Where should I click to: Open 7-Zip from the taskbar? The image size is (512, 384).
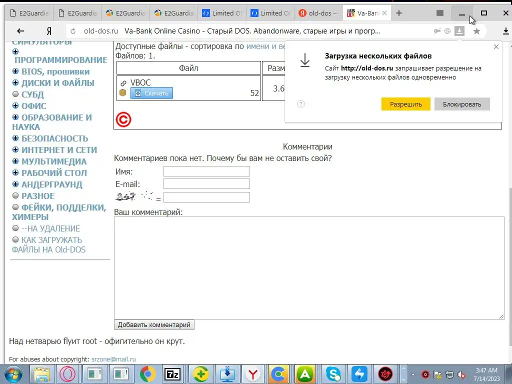172,374
